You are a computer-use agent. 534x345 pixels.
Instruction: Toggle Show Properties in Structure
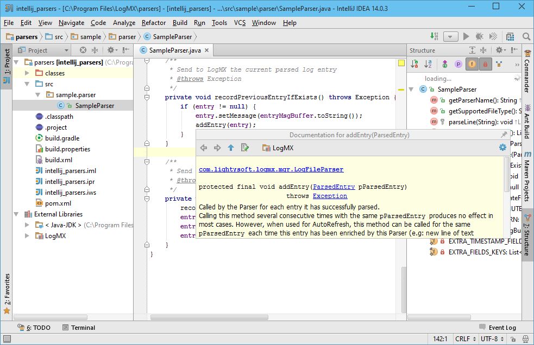[458, 64]
